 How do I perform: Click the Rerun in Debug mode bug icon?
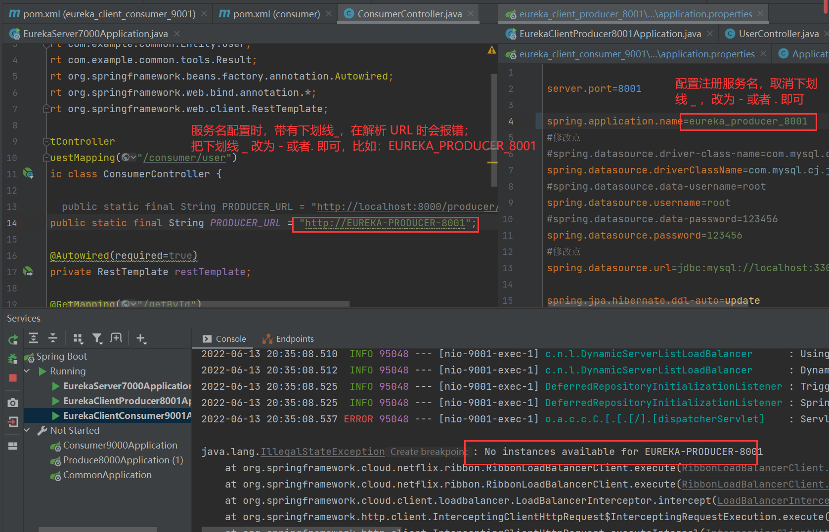(x=13, y=359)
